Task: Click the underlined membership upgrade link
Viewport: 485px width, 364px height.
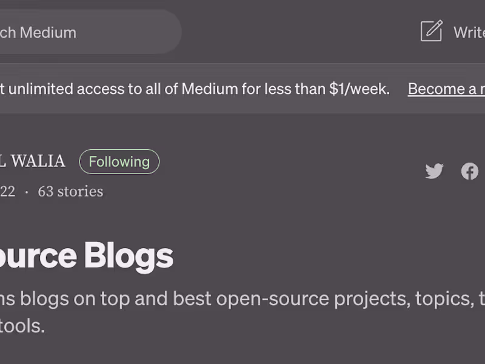Action: tap(446, 89)
